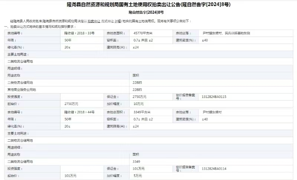The width and height of the screenshot is (297, 180).
Task: Select parcel number 隆收储（2018）44号
Action: [79, 112]
